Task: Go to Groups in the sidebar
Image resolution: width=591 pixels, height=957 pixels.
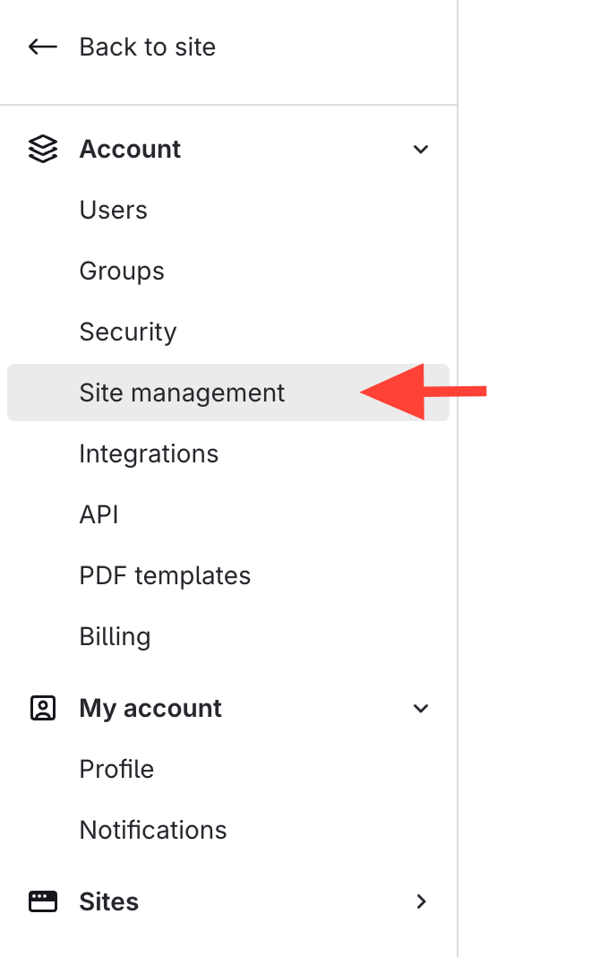Action: coord(122,271)
